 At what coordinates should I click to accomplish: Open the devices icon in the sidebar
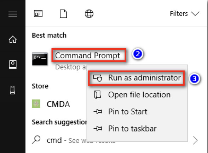point(13,90)
